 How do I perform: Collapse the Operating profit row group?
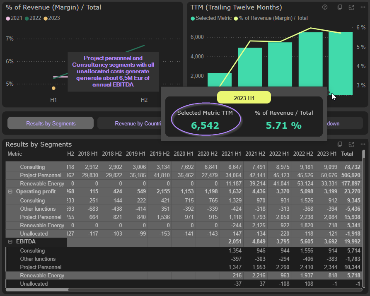10,192
